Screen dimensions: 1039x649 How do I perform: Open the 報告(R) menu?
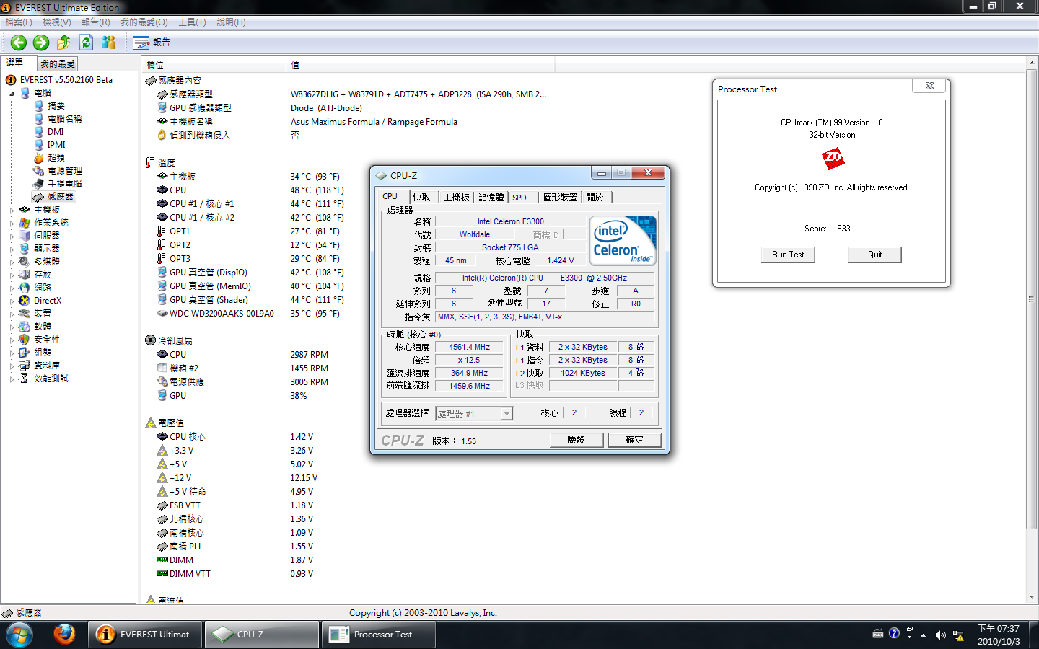click(96, 22)
